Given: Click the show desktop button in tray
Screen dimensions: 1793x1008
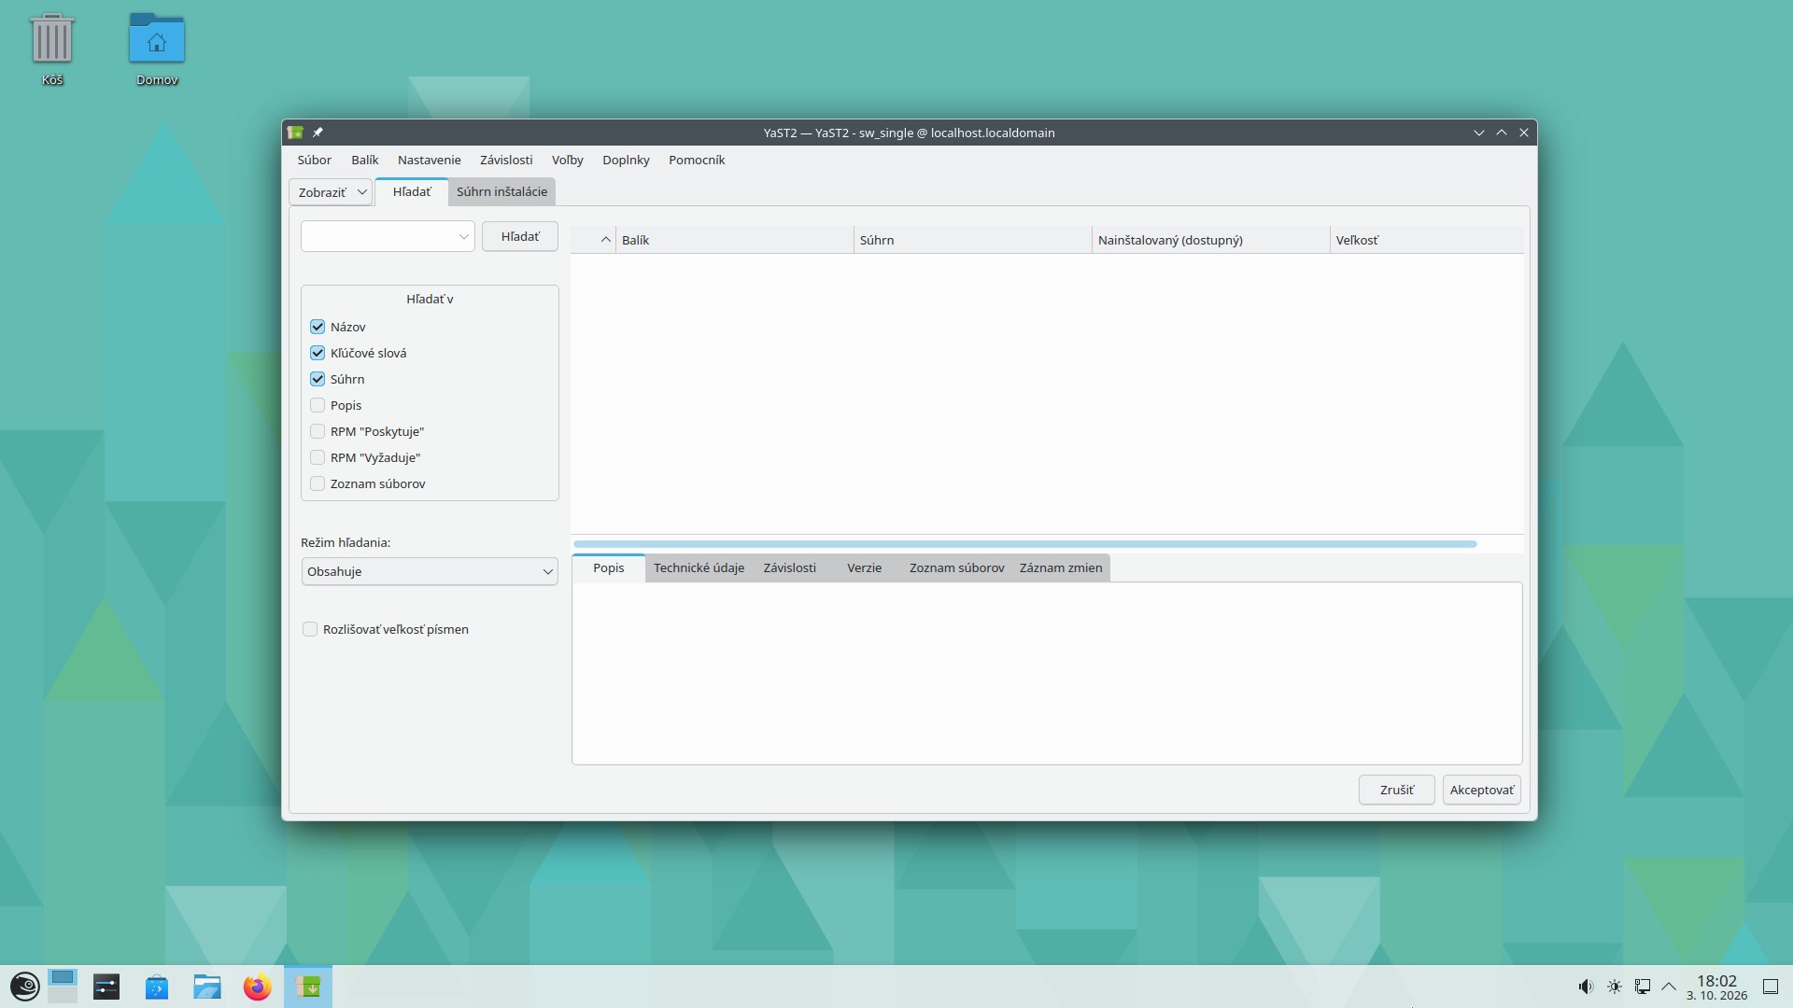Looking at the screenshot, I should (1770, 987).
